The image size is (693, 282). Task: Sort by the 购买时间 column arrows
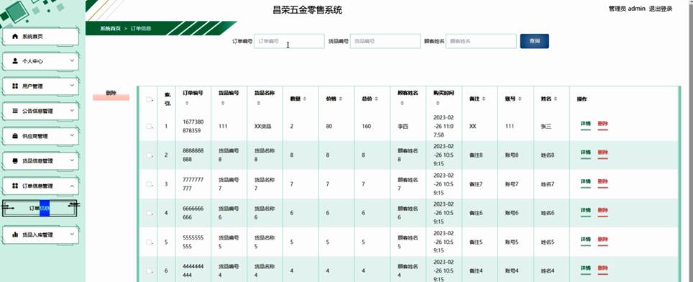pos(438,103)
